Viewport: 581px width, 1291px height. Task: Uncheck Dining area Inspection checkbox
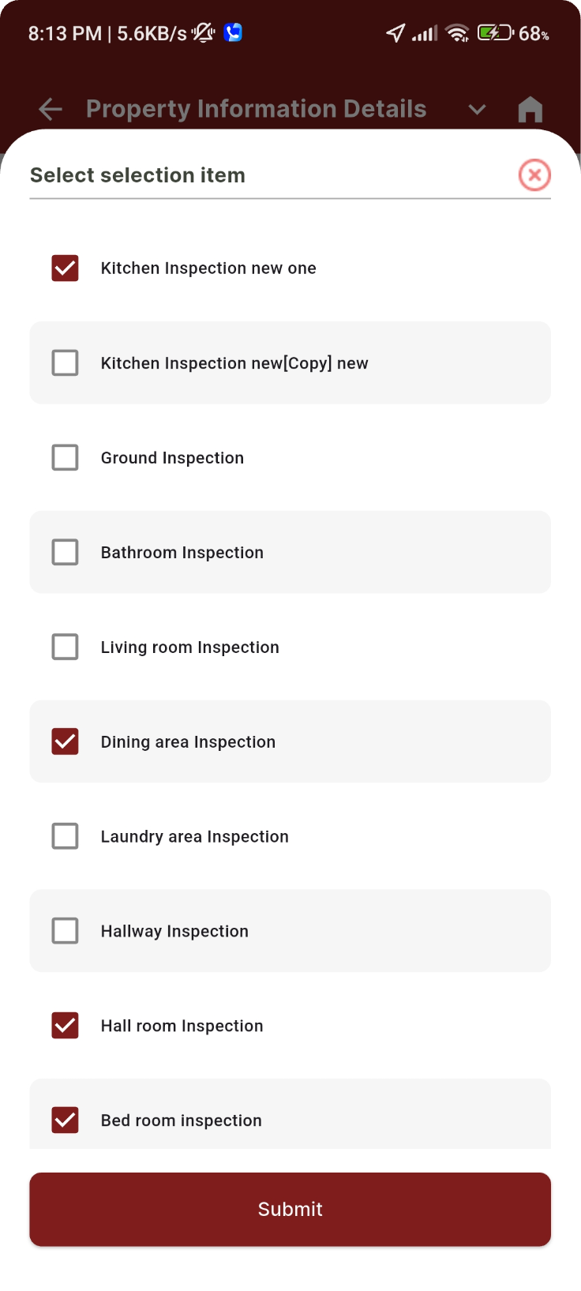coord(65,742)
